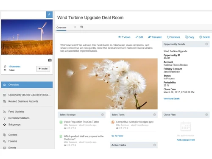This screenshot has height=159, width=212.
Task: Open the 15 Members link
Action: point(14,67)
